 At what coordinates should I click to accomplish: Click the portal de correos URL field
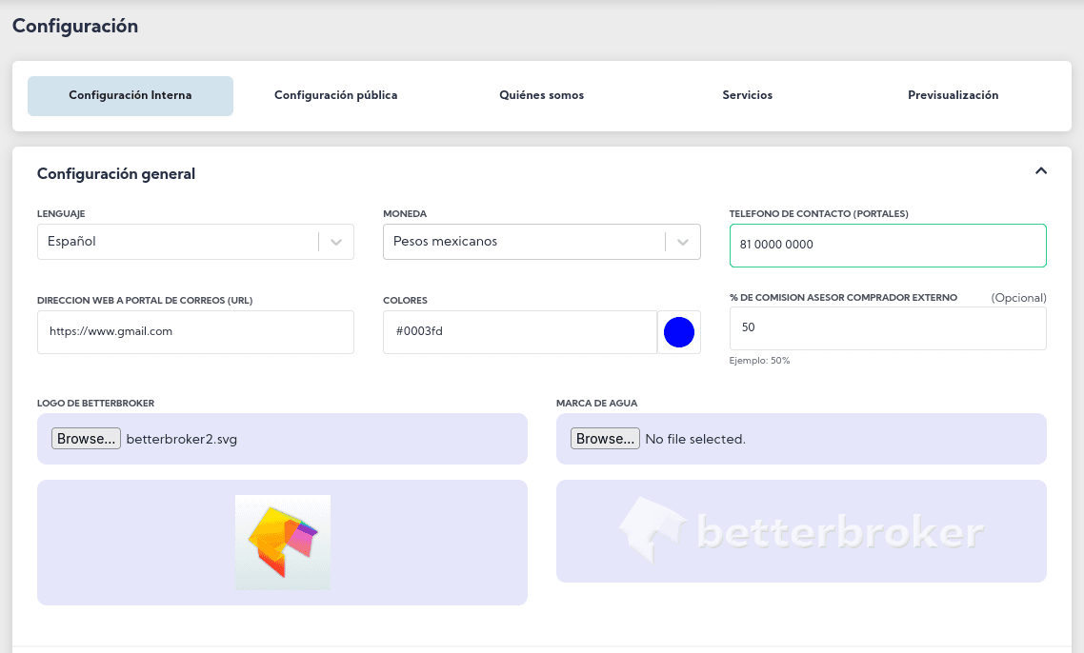coord(195,332)
